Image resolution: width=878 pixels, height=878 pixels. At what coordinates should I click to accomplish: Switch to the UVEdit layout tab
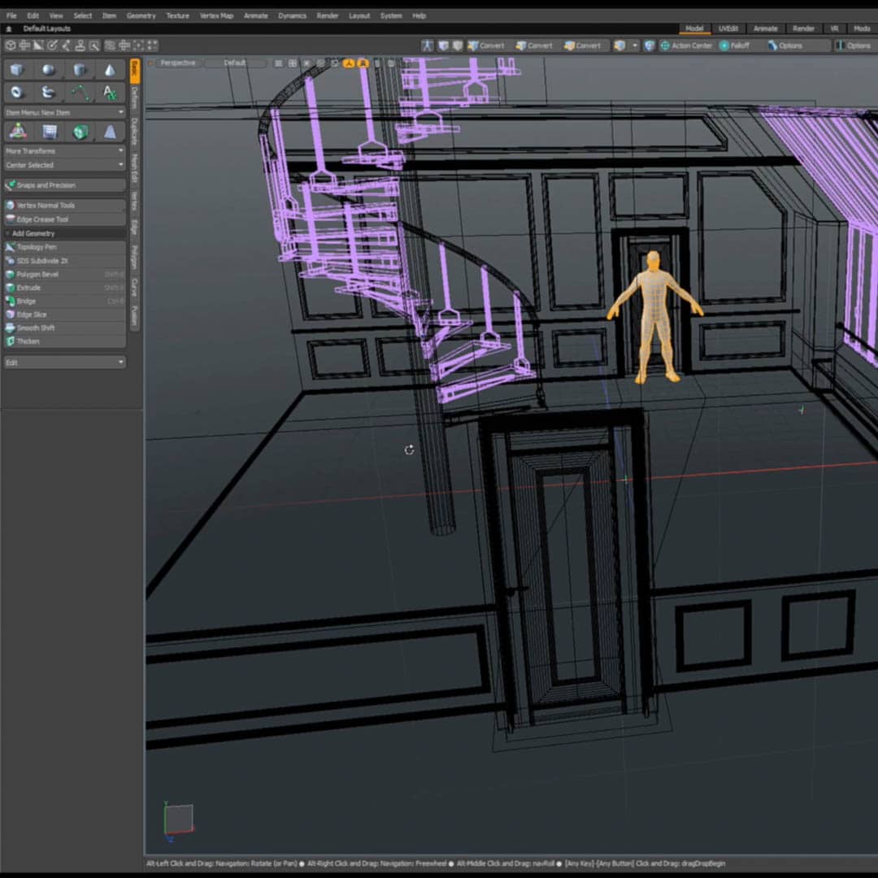coord(728,28)
